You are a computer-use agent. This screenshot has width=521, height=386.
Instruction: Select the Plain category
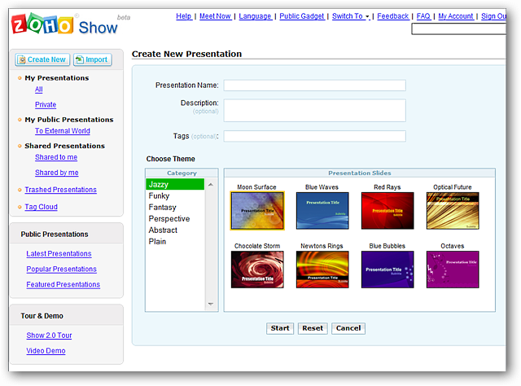coord(175,241)
